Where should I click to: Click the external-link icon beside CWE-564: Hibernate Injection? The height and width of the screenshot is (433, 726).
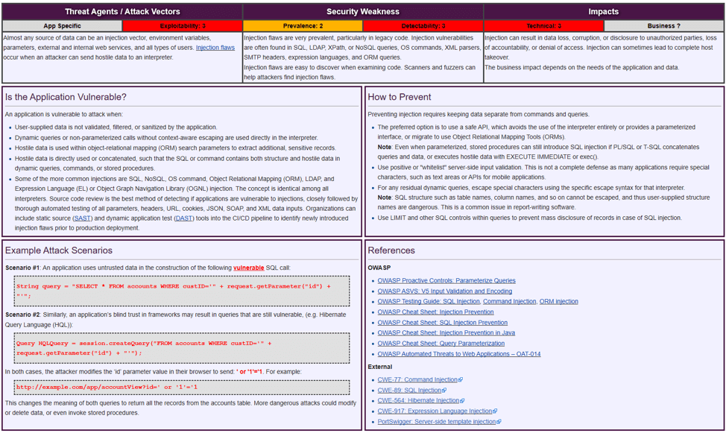462,401
